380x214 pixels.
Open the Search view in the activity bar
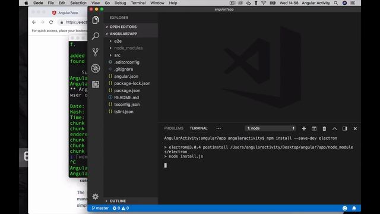click(x=96, y=36)
